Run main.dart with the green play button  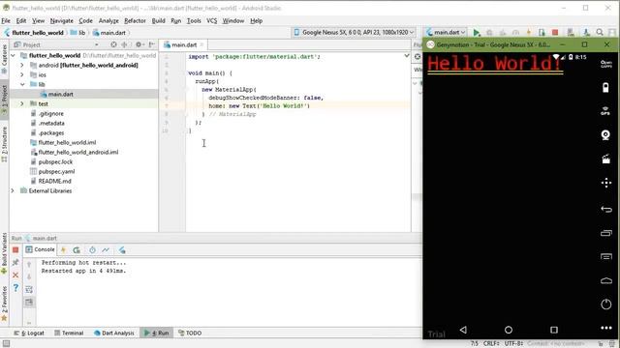(477, 32)
